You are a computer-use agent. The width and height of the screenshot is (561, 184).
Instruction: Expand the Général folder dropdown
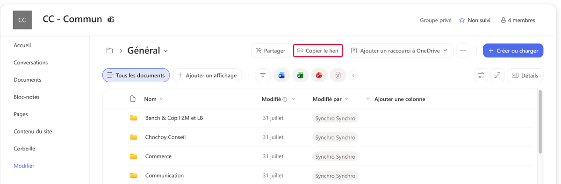(166, 51)
